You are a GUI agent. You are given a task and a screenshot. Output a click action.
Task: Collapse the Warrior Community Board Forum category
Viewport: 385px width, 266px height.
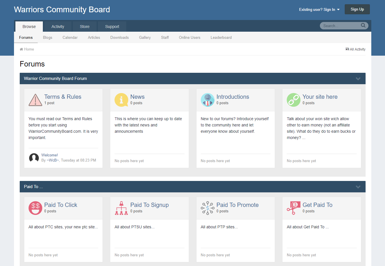tap(358, 79)
